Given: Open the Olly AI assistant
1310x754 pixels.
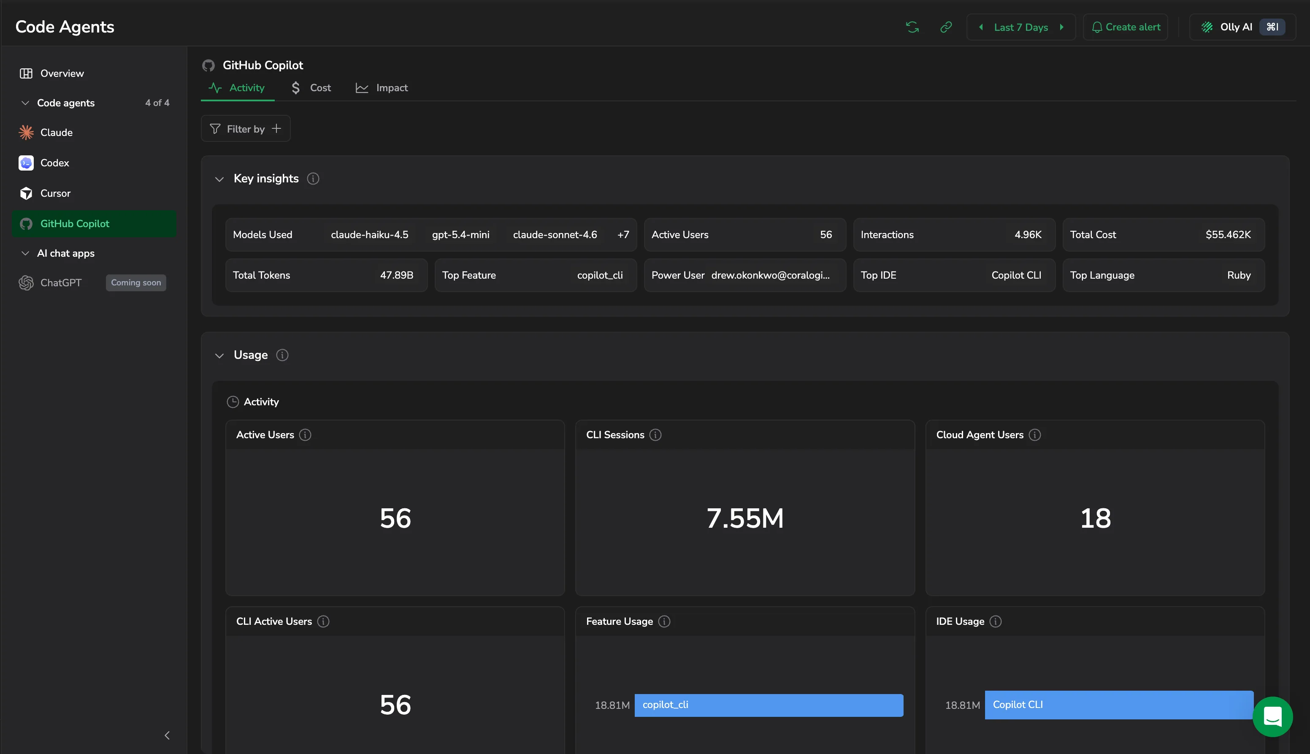Looking at the screenshot, I should 1242,27.
